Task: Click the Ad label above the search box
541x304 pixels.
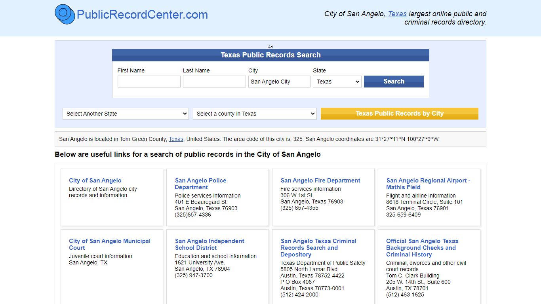Action: [x=270, y=47]
